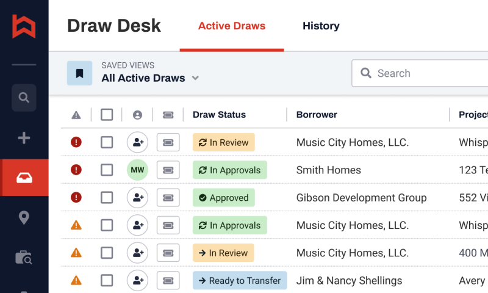Assign user for Gibson Development Group row
The image size is (488, 293).
click(138, 198)
